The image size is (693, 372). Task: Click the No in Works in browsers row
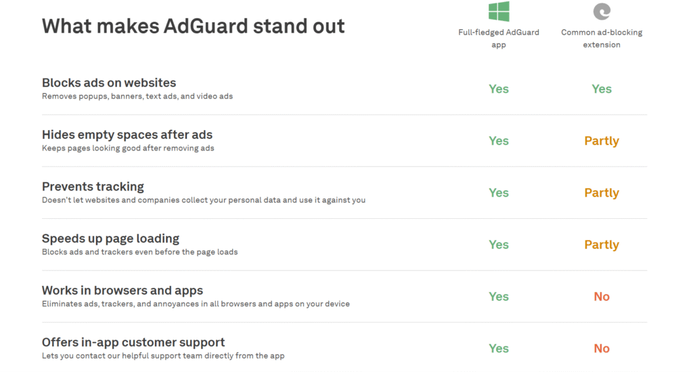point(602,296)
